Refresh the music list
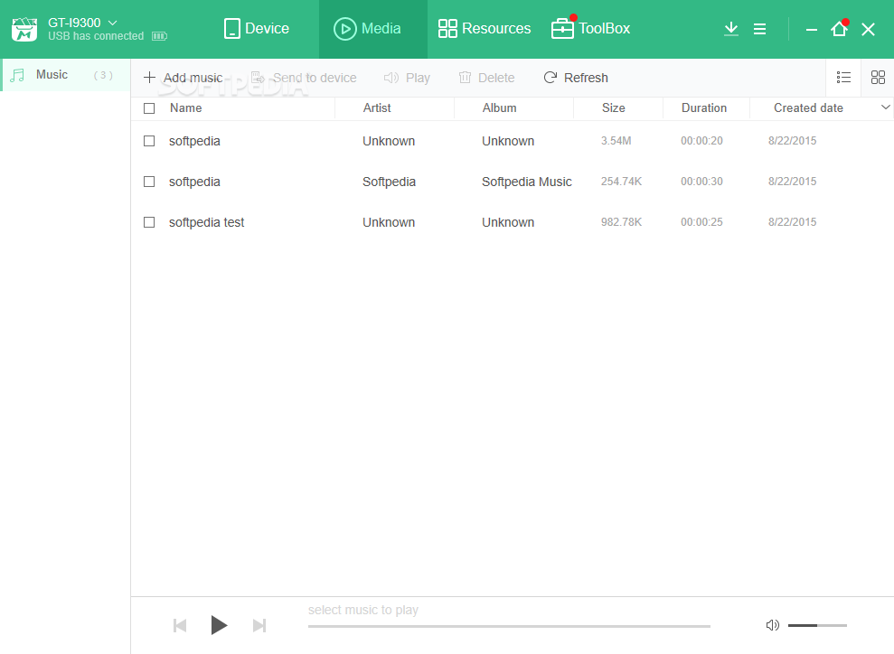Image resolution: width=894 pixels, height=654 pixels. tap(576, 78)
